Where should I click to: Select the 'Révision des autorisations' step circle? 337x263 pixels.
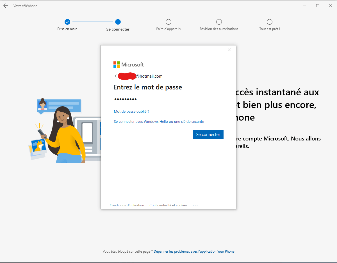219,22
